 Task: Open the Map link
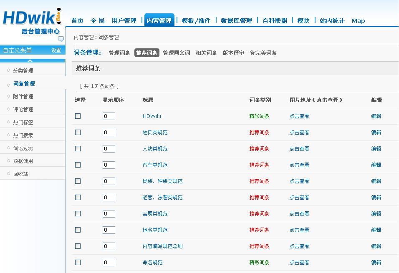click(358, 21)
